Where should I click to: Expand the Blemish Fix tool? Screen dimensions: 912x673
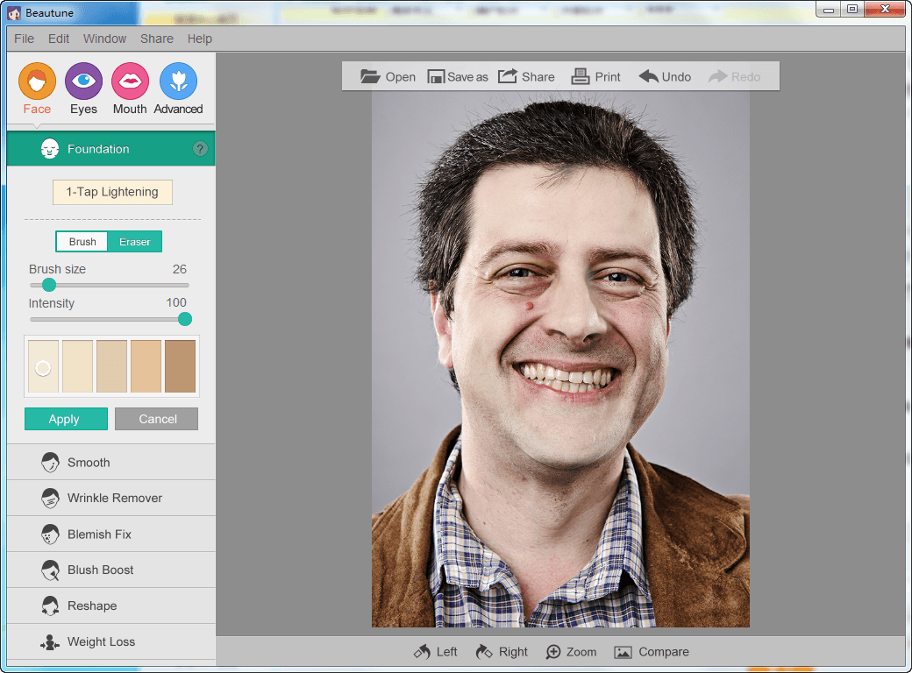(111, 534)
